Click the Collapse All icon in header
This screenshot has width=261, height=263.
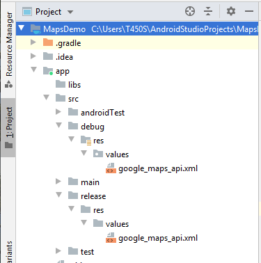[208, 11]
